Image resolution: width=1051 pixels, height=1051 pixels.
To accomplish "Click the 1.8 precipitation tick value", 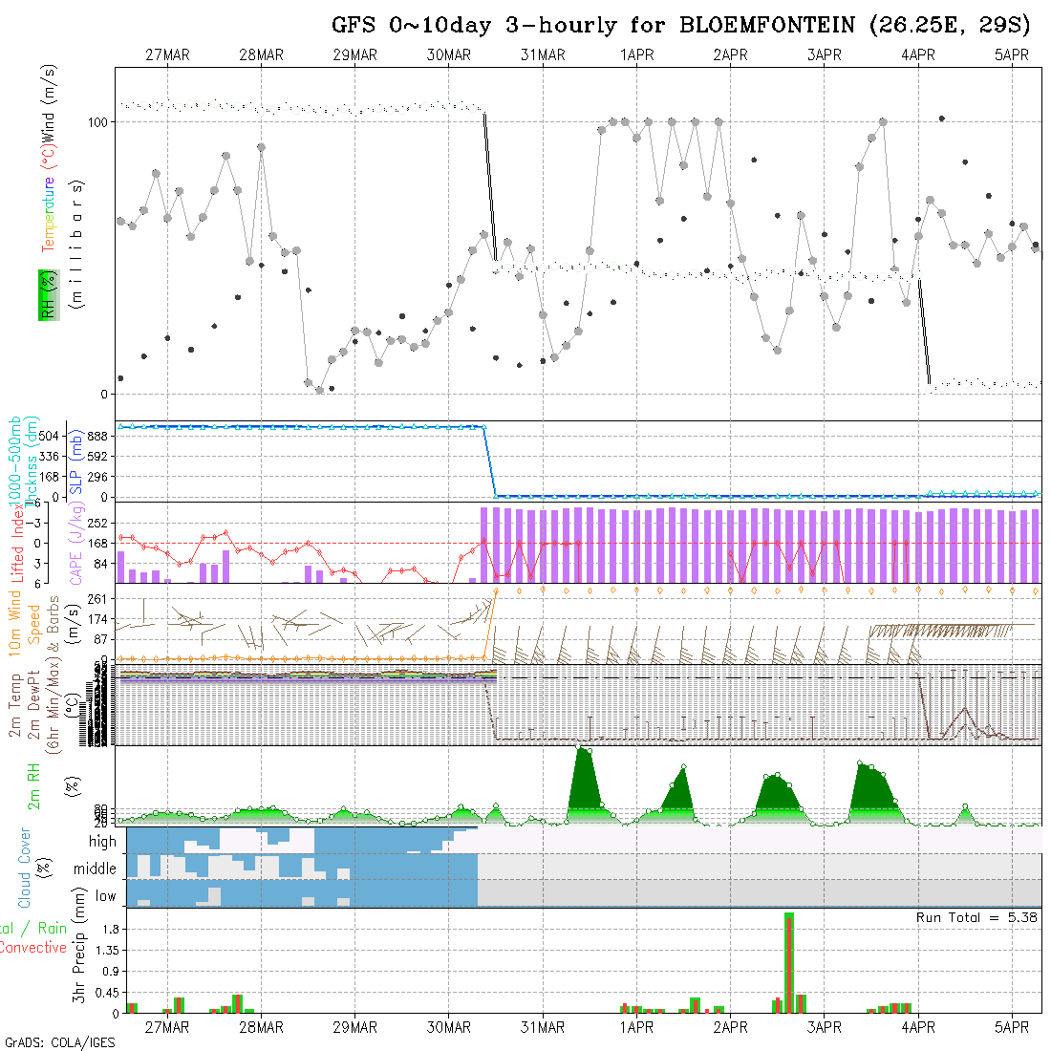I will click(111, 930).
